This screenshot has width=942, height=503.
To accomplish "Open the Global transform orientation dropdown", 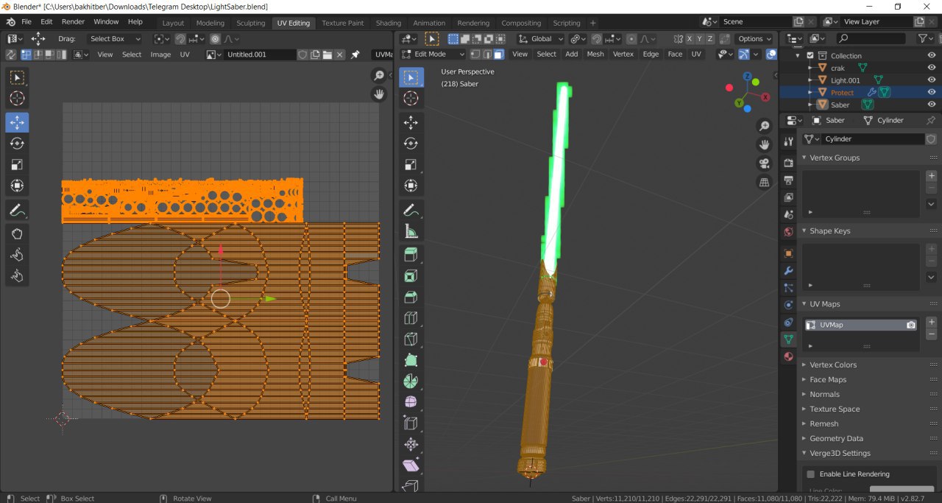I will [541, 39].
